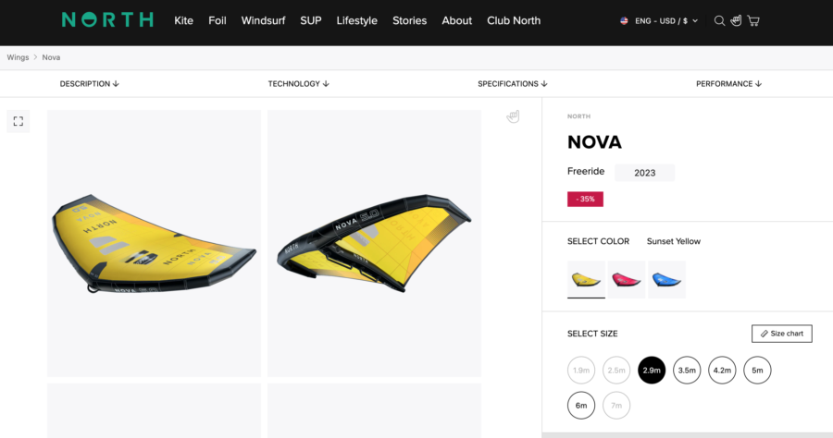Click the shaka hand account icon in header

coord(736,20)
